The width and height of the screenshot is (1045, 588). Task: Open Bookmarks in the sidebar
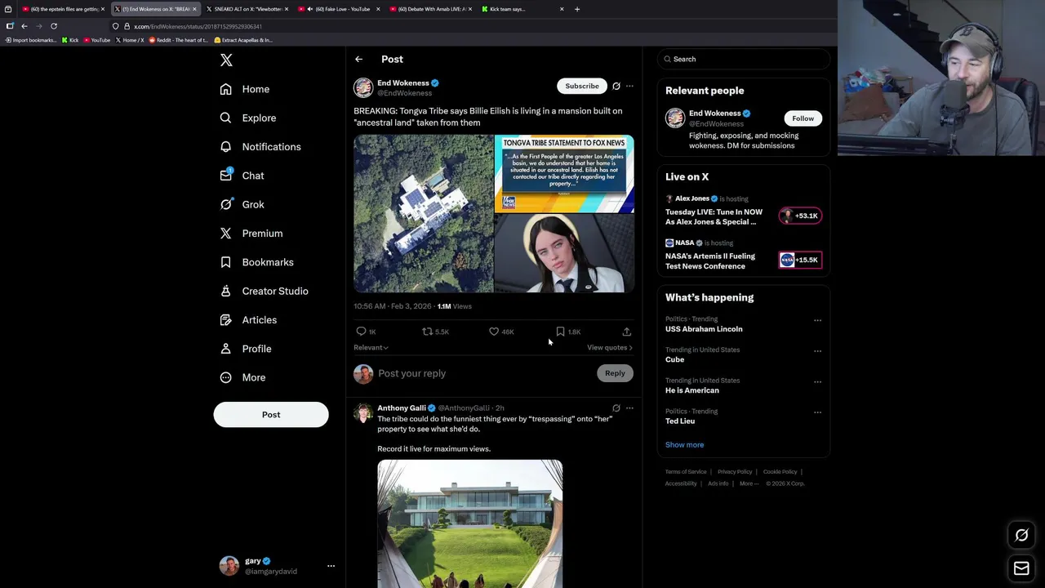257,262
